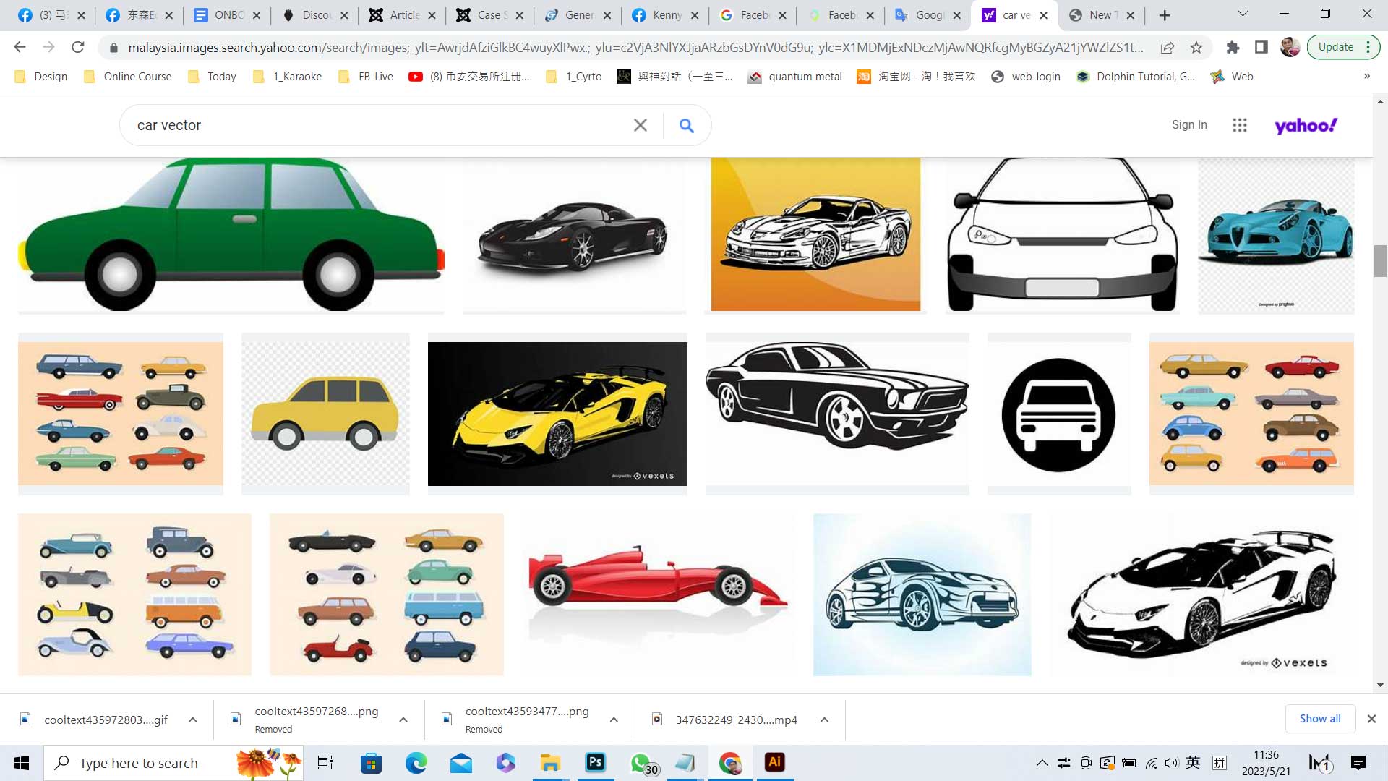This screenshot has width=1388, height=781.
Task: Open a new browser tab
Action: pyautogui.click(x=1165, y=15)
